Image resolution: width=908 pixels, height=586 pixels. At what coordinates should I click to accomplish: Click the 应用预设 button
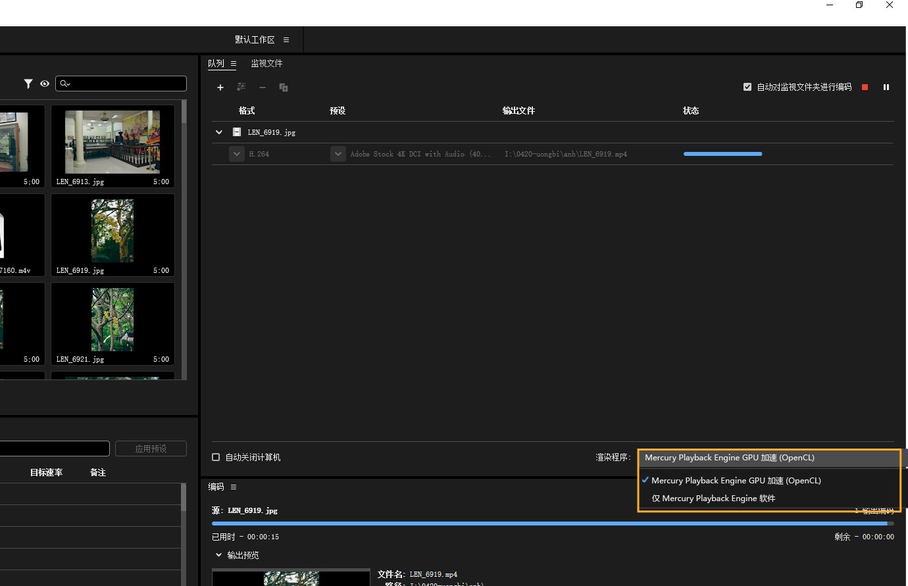pos(151,448)
